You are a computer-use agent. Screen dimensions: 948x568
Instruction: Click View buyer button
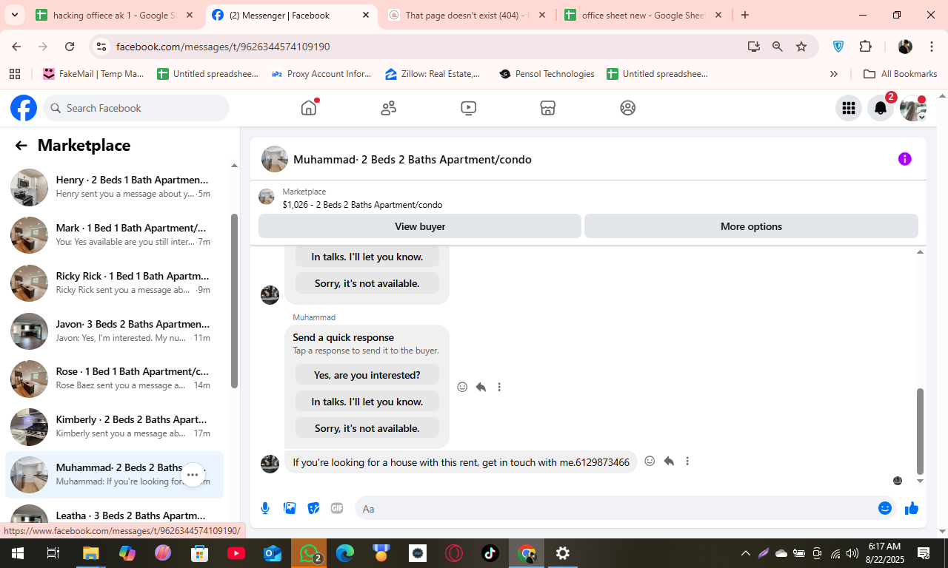click(x=420, y=226)
